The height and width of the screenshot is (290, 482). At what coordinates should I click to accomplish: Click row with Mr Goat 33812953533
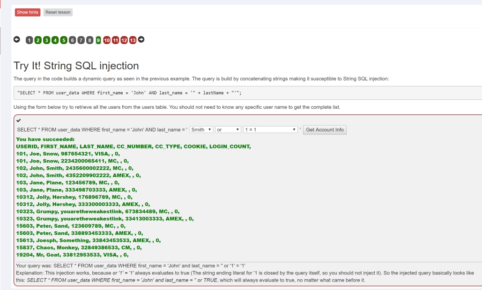click(72, 255)
